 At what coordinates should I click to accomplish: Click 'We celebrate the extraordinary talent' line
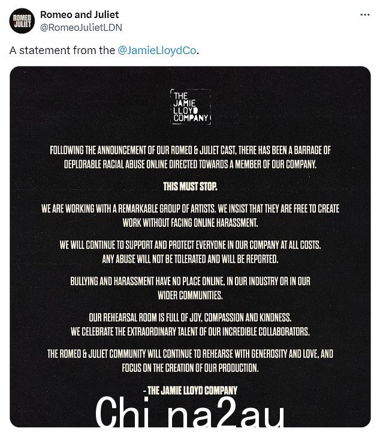click(190, 331)
